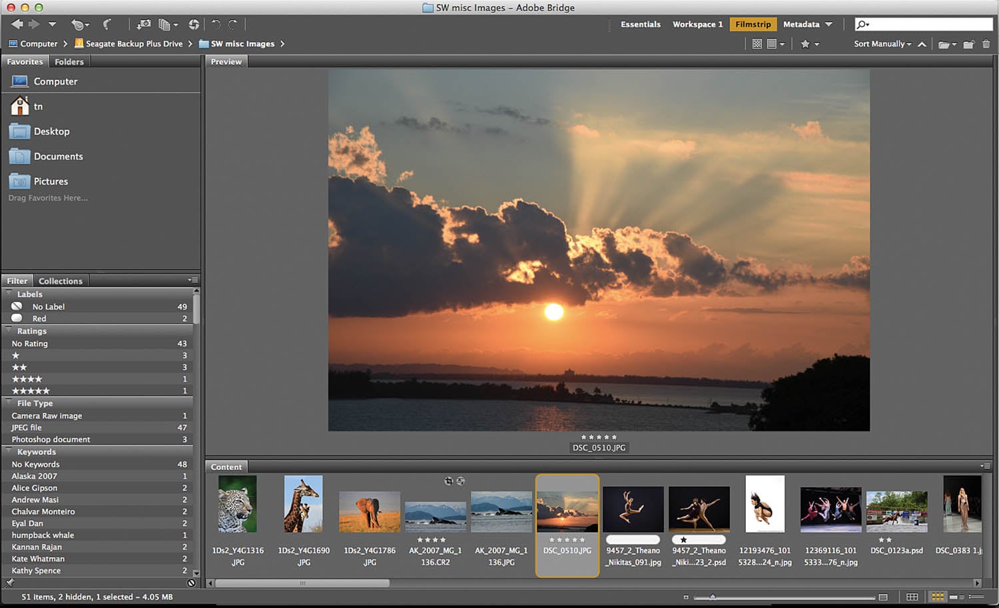Switch to the Folders tab
The image size is (999, 608).
69,61
